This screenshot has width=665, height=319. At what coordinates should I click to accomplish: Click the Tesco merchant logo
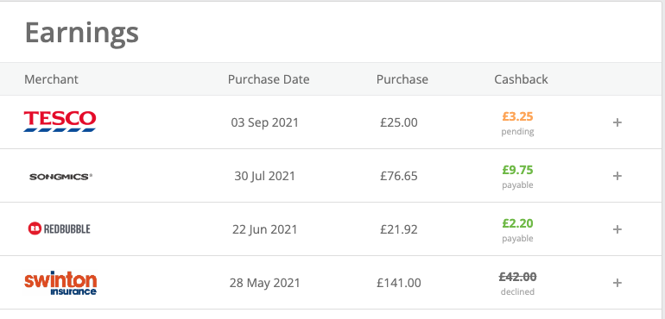[60, 122]
